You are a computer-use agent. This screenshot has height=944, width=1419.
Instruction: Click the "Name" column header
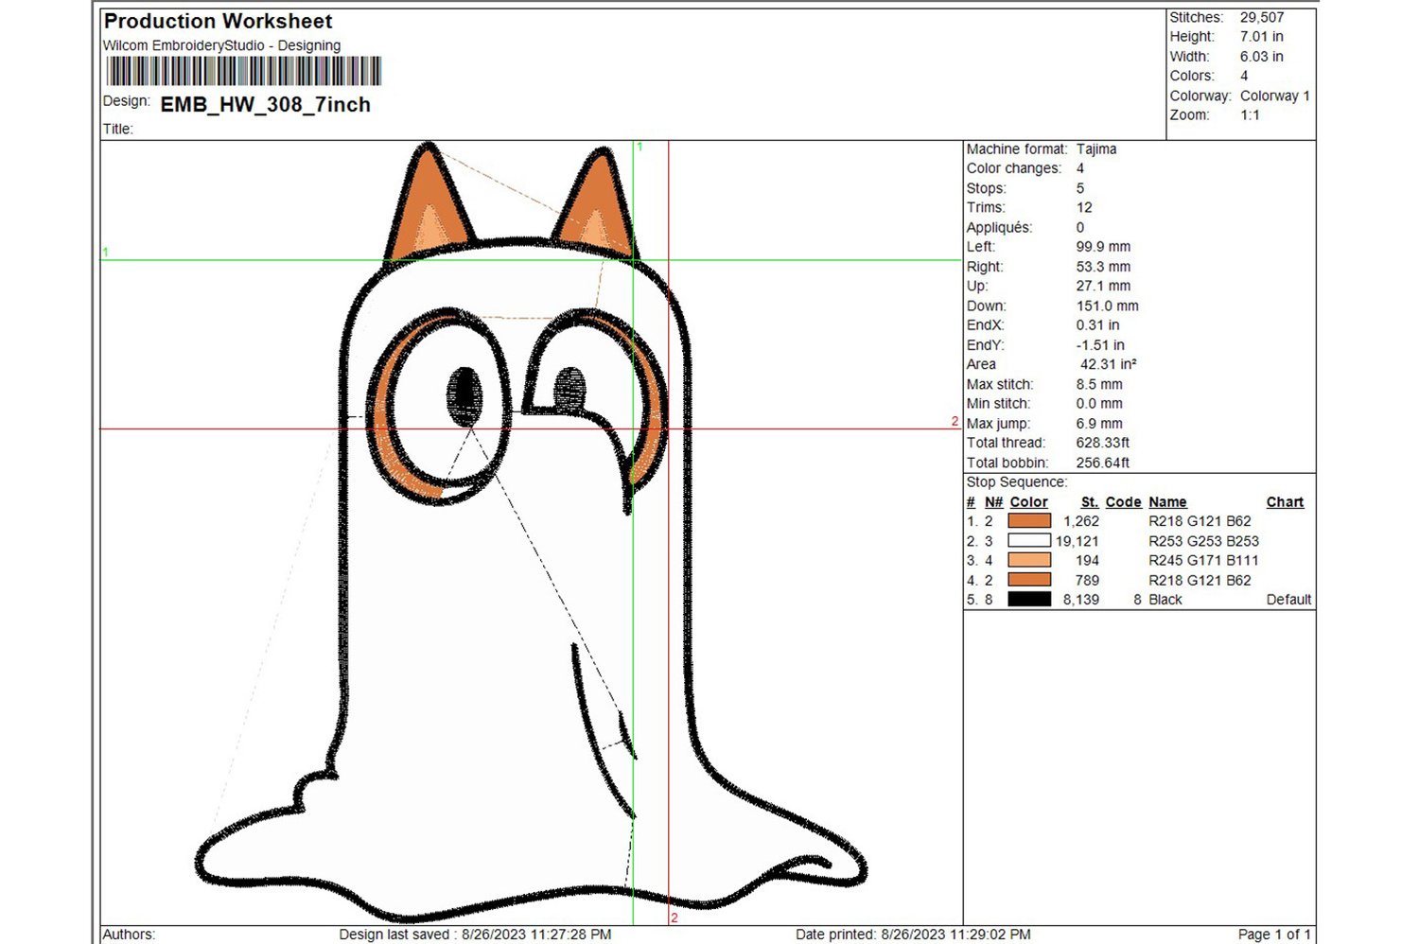tap(1167, 502)
